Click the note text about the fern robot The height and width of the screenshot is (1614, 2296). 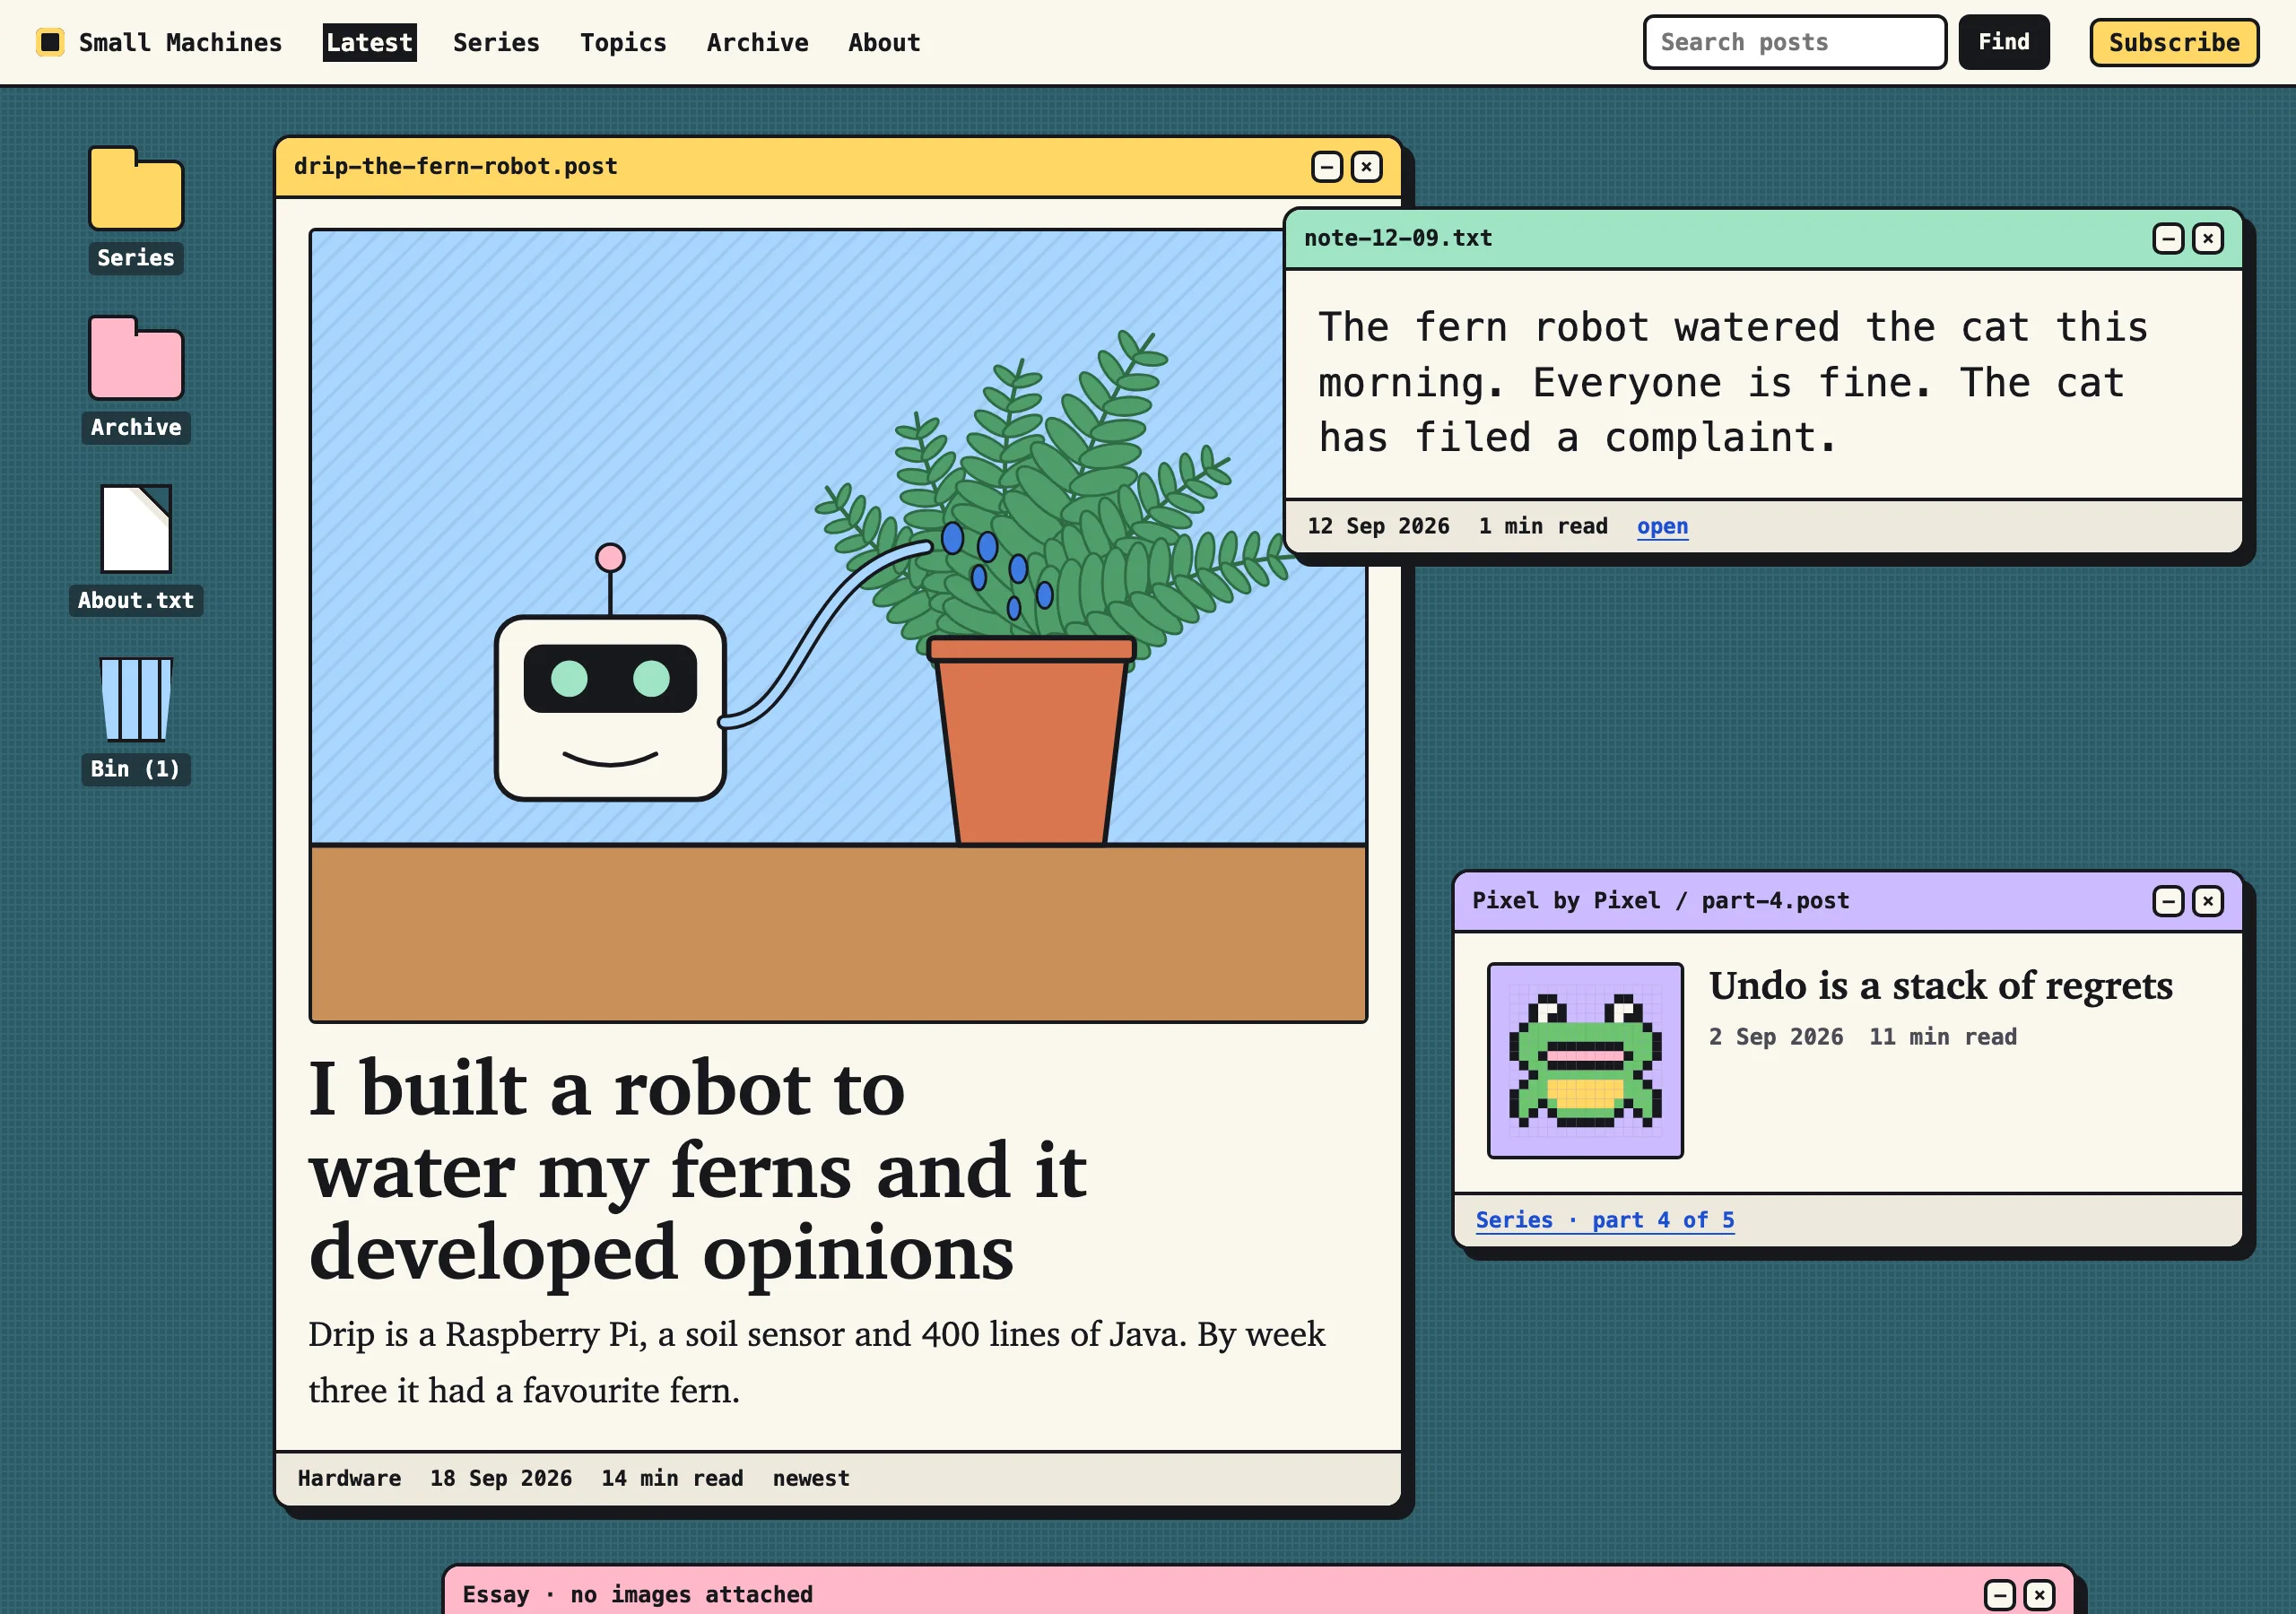click(x=1733, y=383)
